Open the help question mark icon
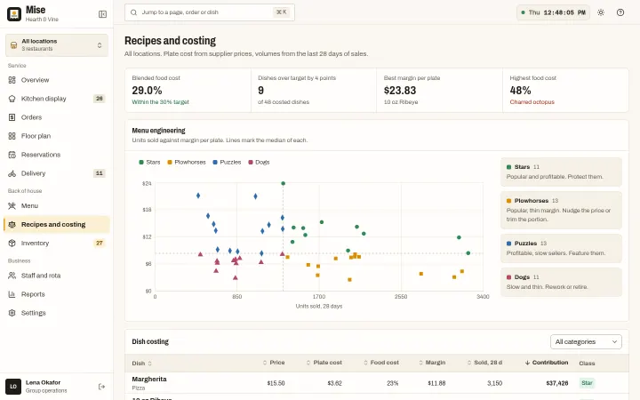 coord(620,12)
